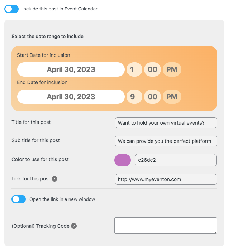Click help icon next to Link for this post

[x=54, y=179]
